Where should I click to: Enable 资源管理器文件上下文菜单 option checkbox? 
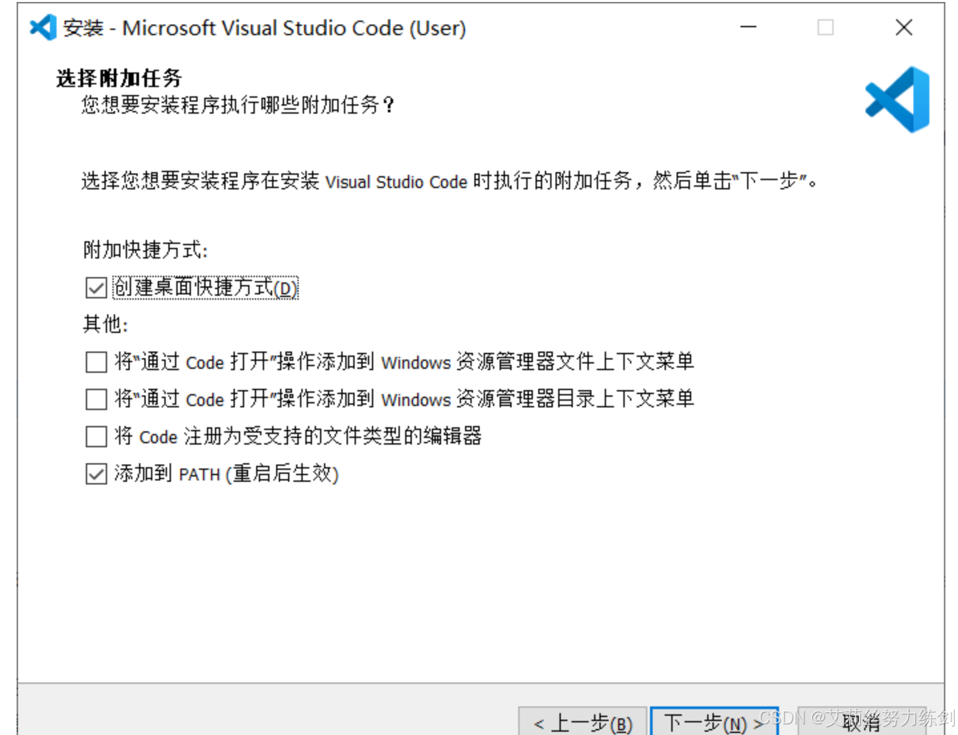pyautogui.click(x=96, y=362)
